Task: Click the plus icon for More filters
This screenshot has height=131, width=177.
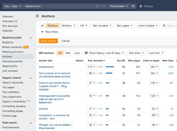Action: [x=42, y=32]
